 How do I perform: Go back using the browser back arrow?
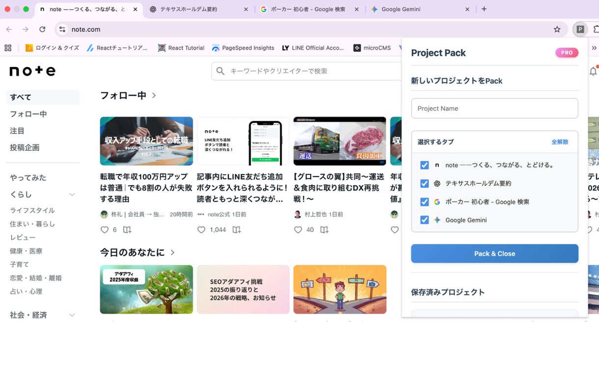[x=9, y=29]
